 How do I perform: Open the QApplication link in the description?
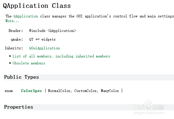point(26,16)
